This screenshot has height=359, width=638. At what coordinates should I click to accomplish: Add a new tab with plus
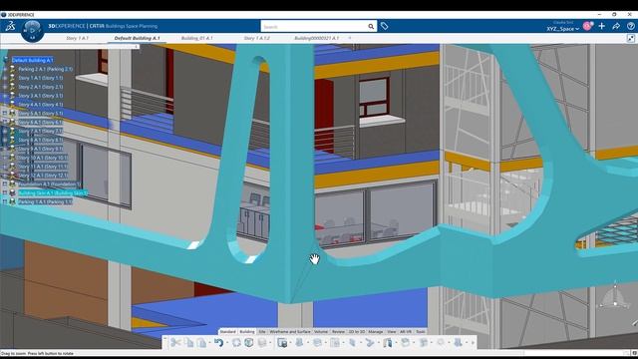point(350,38)
